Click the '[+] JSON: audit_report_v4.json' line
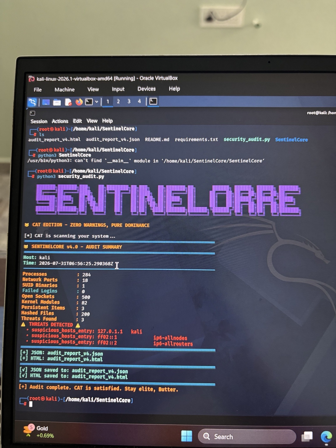The height and width of the screenshot is (448, 336). click(x=62, y=353)
